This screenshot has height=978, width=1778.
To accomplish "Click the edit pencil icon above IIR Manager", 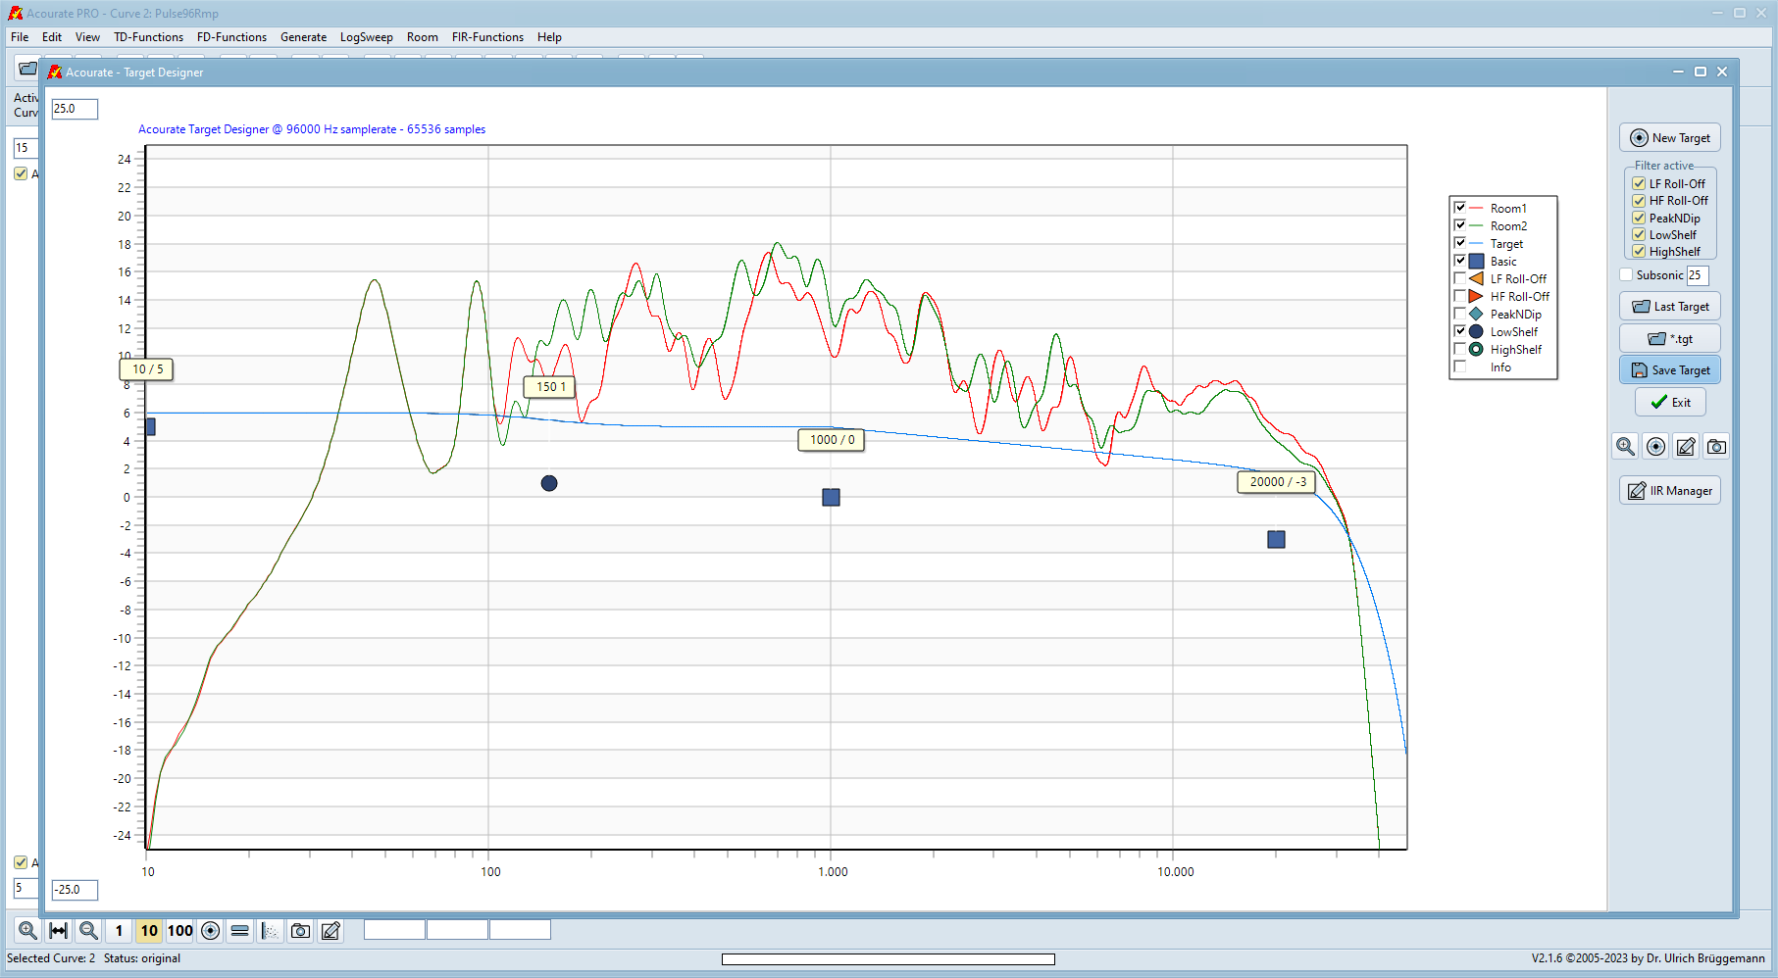I will [x=1686, y=447].
